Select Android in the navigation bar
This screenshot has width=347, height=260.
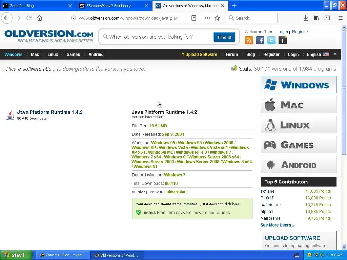coord(96,55)
